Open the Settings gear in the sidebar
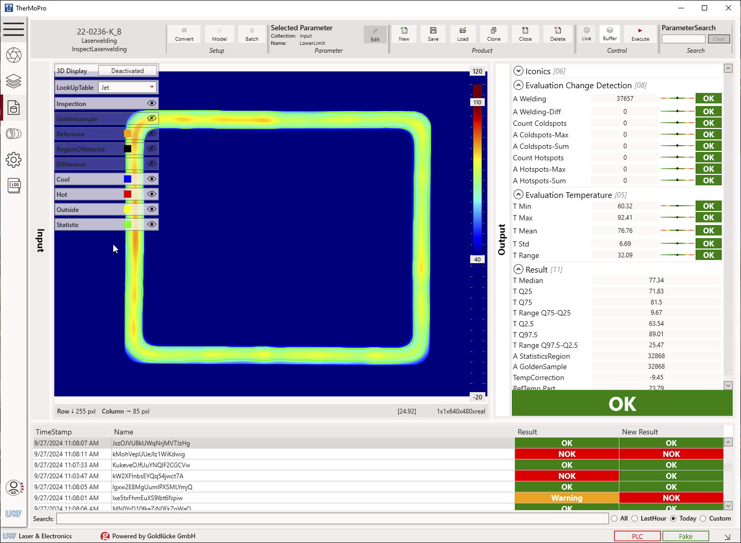This screenshot has width=741, height=543. coord(14,160)
